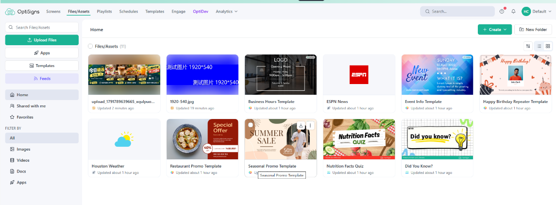
Task: Click the Home breadcrumb title
Action: click(97, 30)
